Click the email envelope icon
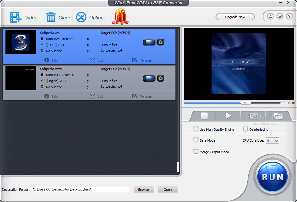 280,16
